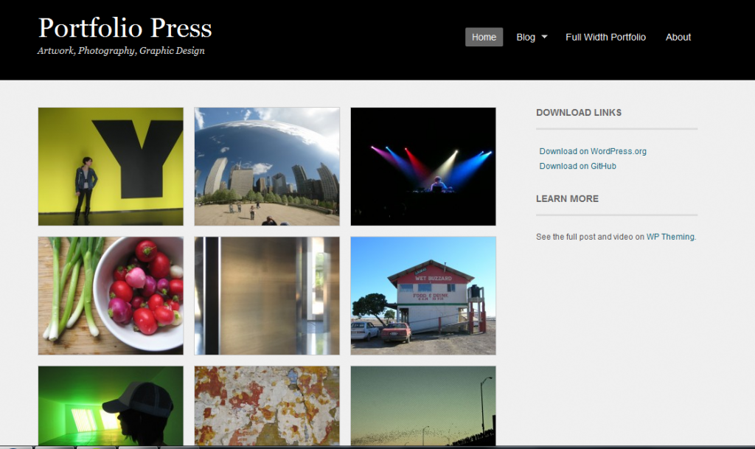Screen dimensions: 755x449
Task: Open the concert stage lights thumbnail
Action: [423, 167]
